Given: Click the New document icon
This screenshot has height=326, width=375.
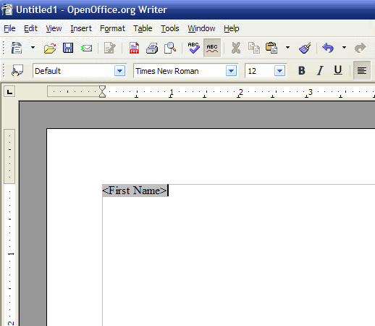Looking at the screenshot, I should [17, 48].
